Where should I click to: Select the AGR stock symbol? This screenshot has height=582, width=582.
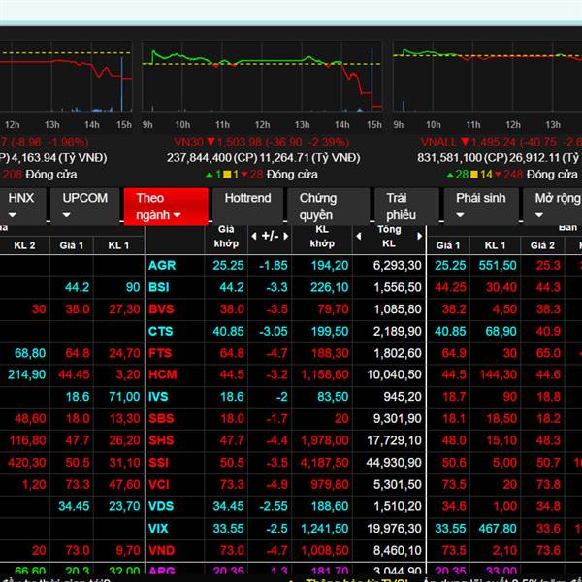pos(162,266)
